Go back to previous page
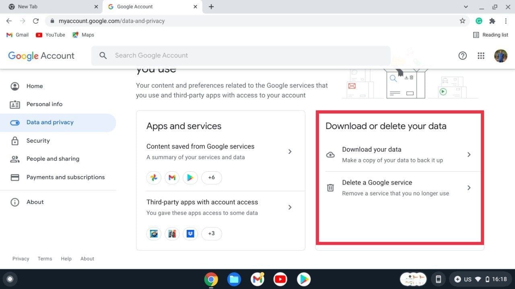This screenshot has width=515, height=289. pyautogui.click(x=9, y=21)
